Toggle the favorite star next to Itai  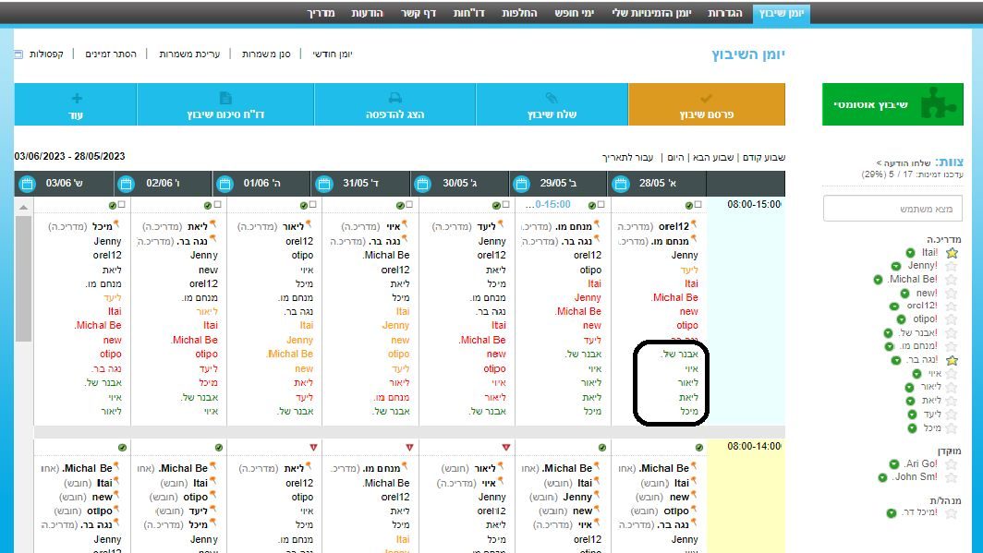coord(952,252)
